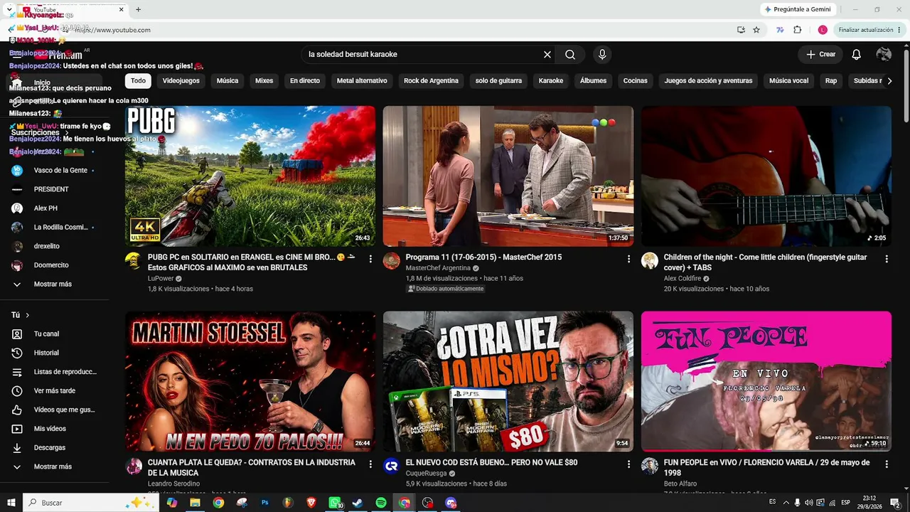Open a new browser tab
Screen dimensions: 910x512
click(138, 9)
